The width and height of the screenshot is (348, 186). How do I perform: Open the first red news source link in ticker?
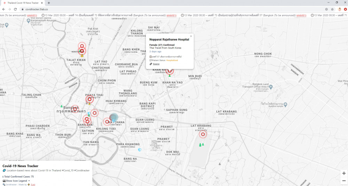coord(32,15)
